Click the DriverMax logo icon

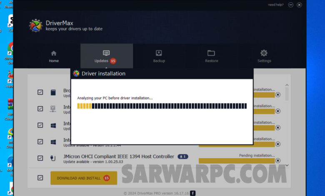[36, 26]
